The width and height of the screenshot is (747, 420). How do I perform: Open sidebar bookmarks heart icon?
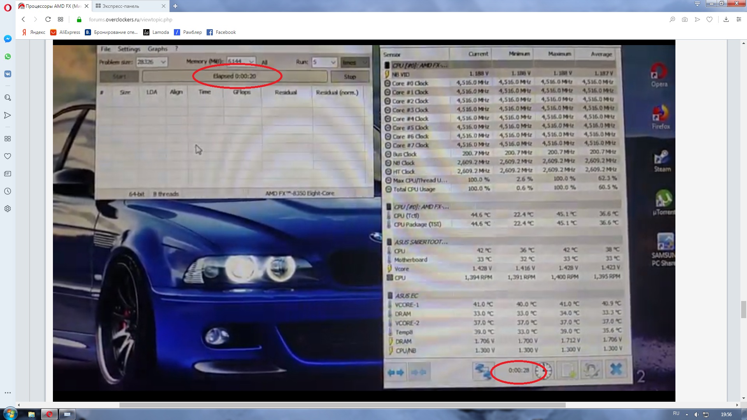(x=7, y=156)
